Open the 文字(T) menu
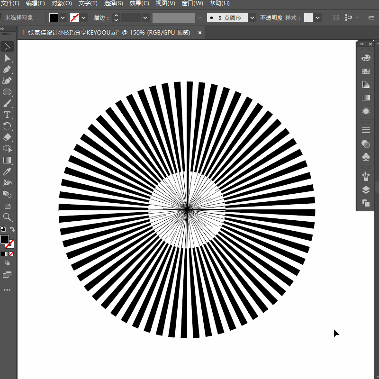 pyautogui.click(x=88, y=3)
